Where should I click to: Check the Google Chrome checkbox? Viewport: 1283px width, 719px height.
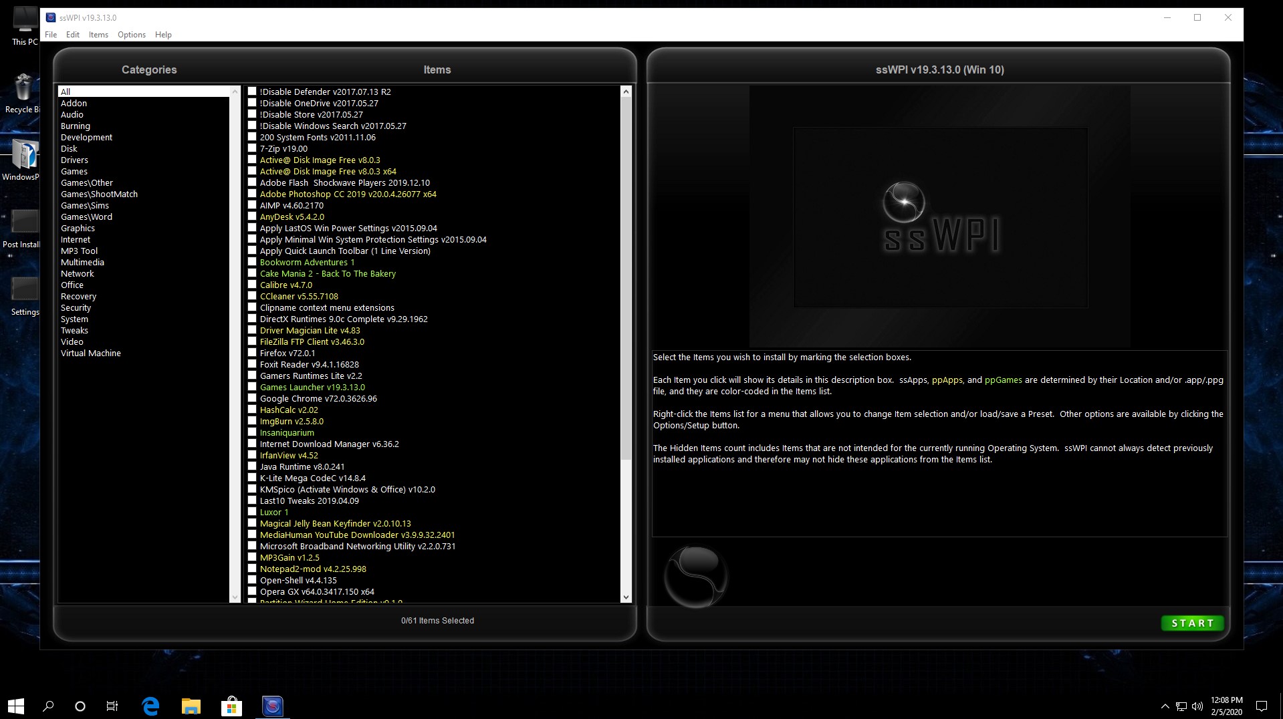tap(252, 398)
